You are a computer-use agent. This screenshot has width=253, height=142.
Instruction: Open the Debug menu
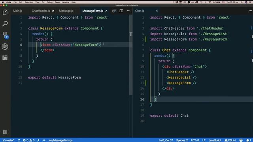tap(49, 2)
